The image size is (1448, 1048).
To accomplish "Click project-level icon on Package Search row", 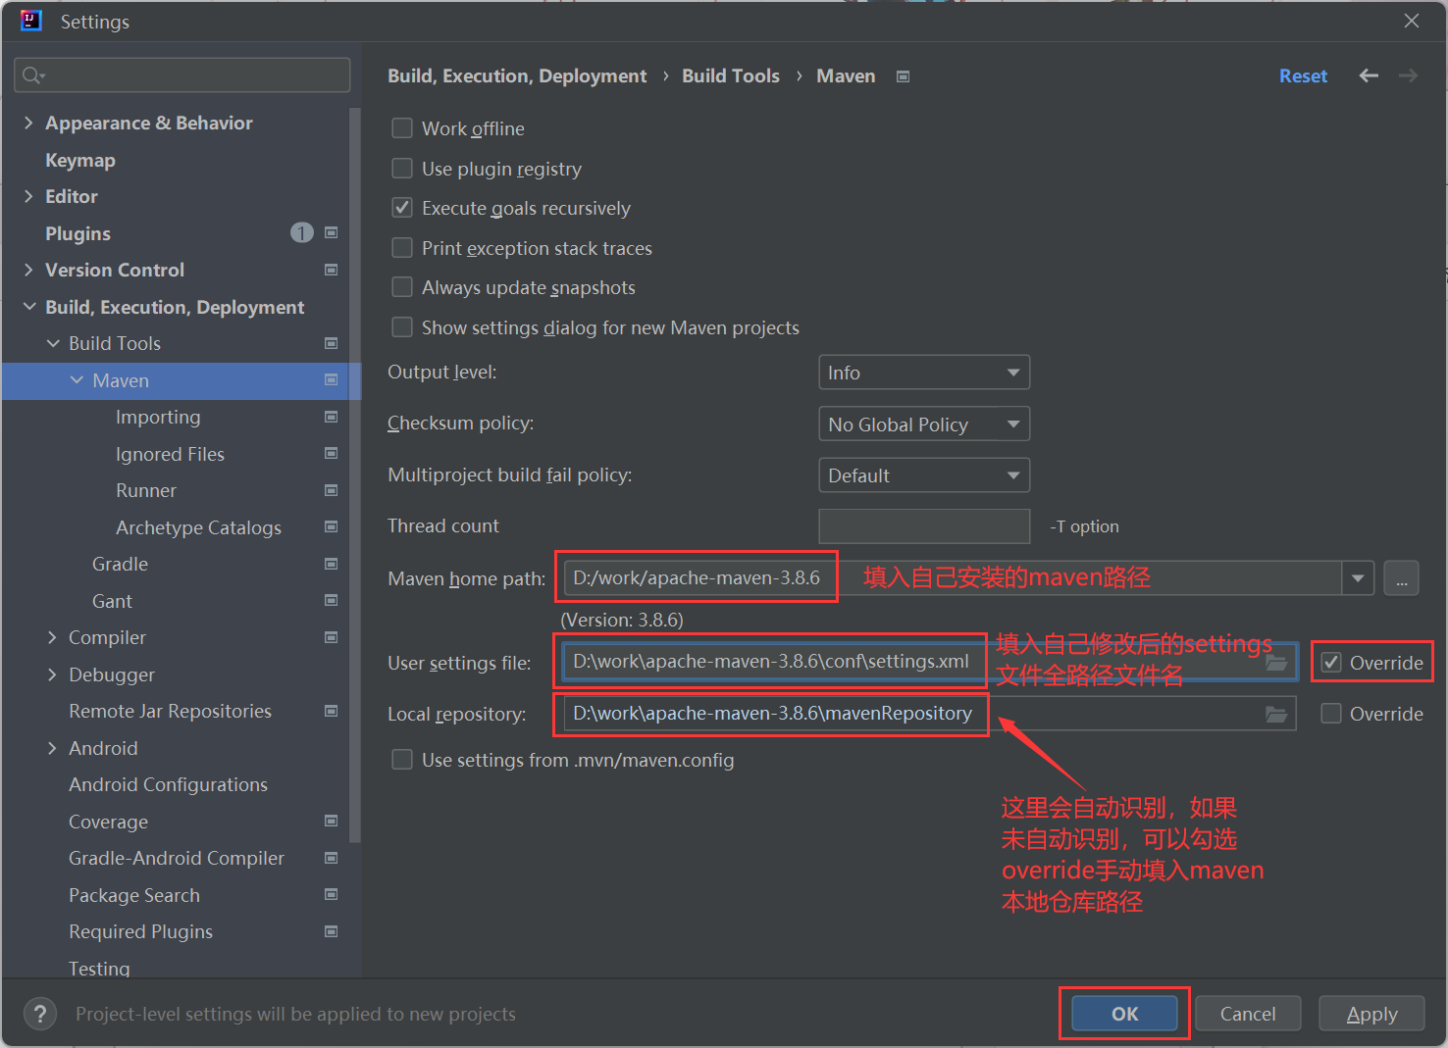I will (x=331, y=895).
